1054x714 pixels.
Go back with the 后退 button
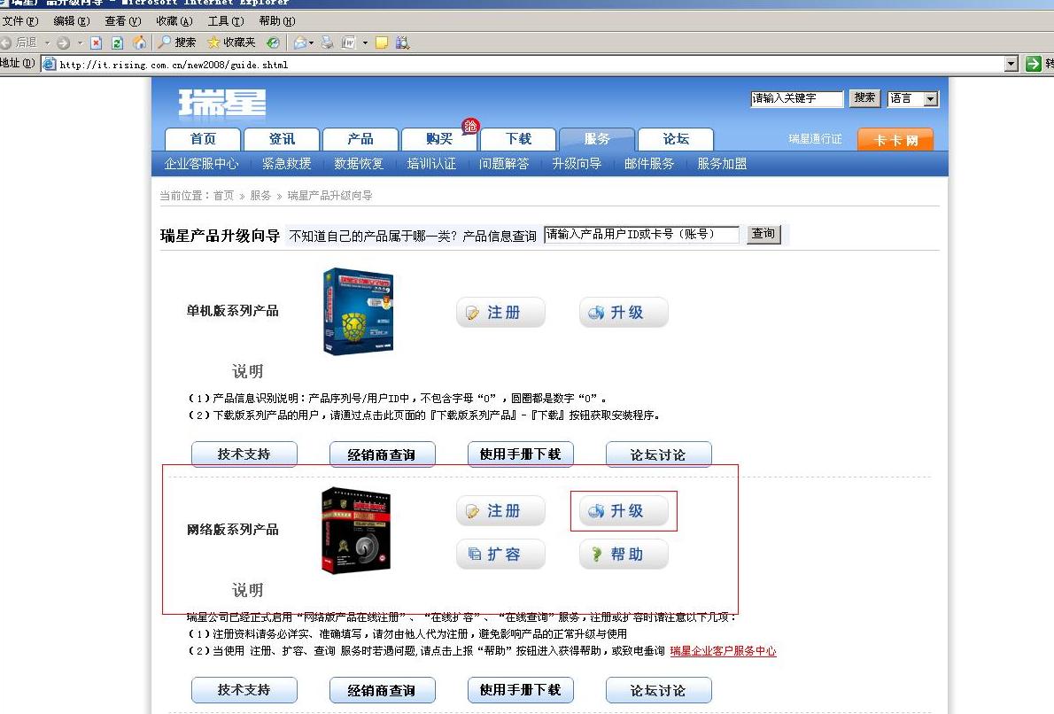(19, 43)
